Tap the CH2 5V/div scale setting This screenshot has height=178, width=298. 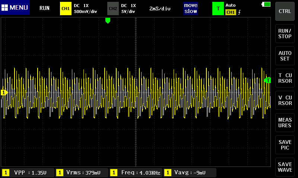click(128, 11)
